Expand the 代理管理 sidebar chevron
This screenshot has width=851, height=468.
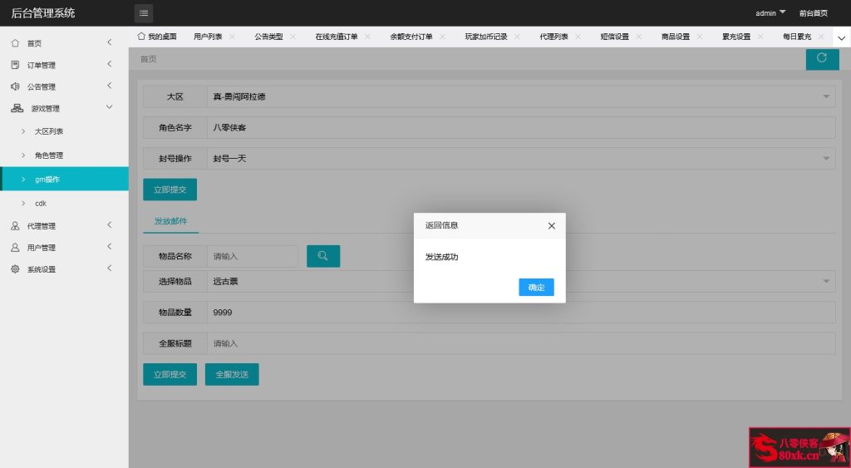pyautogui.click(x=110, y=224)
